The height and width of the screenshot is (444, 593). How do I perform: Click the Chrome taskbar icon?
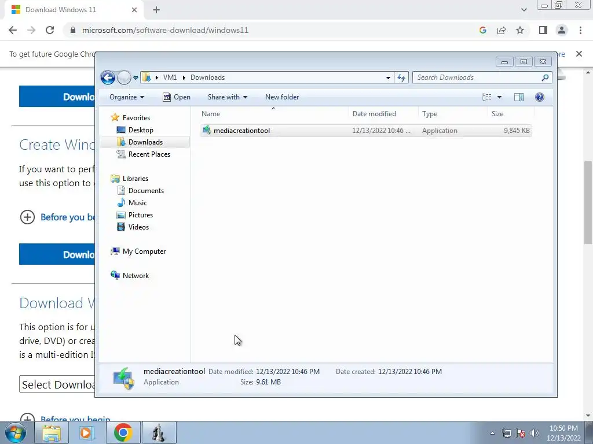tap(123, 432)
